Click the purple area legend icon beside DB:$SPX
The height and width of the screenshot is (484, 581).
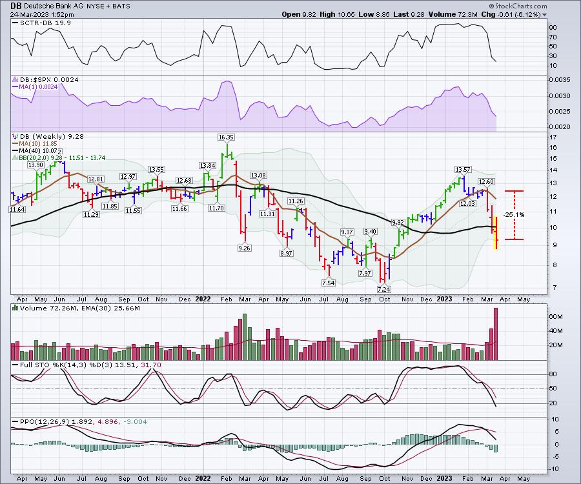click(x=15, y=79)
